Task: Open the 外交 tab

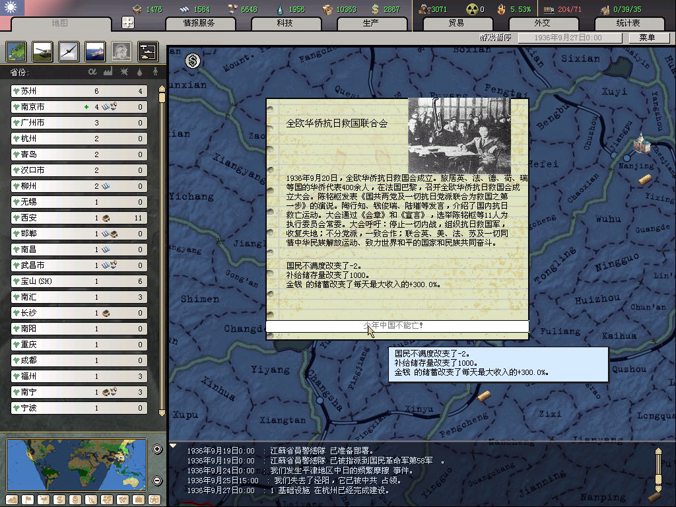Action: (543, 23)
